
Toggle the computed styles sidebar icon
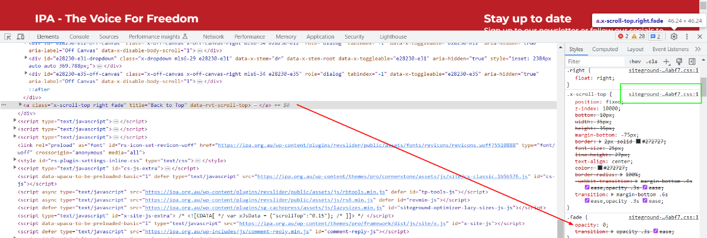(x=693, y=62)
